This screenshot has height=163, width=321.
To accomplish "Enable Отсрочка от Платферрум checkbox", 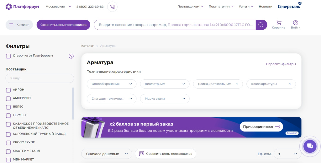I will [x=8, y=56].
